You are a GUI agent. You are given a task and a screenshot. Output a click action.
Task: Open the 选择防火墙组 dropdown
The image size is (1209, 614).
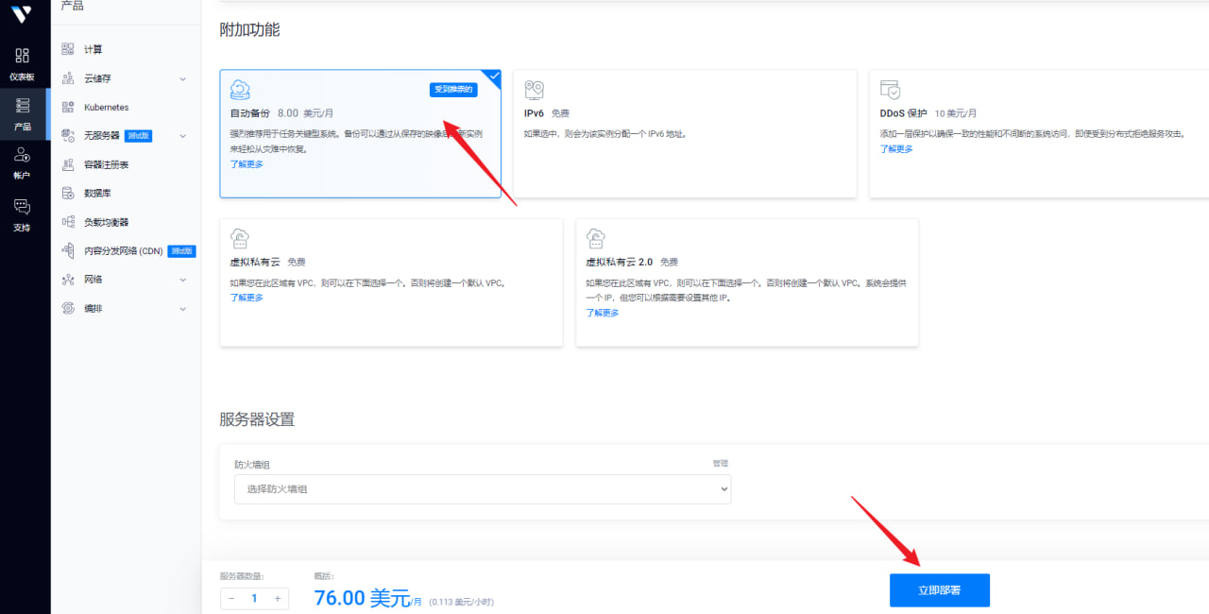(482, 489)
